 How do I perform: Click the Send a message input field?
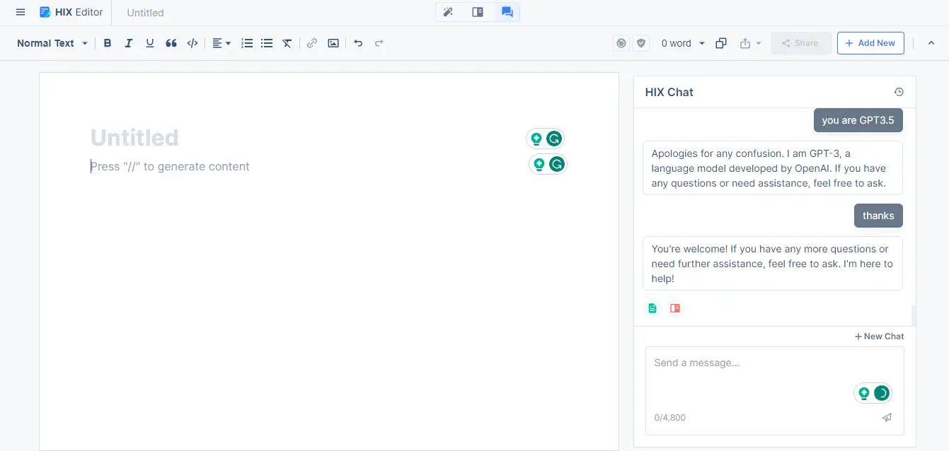point(750,363)
